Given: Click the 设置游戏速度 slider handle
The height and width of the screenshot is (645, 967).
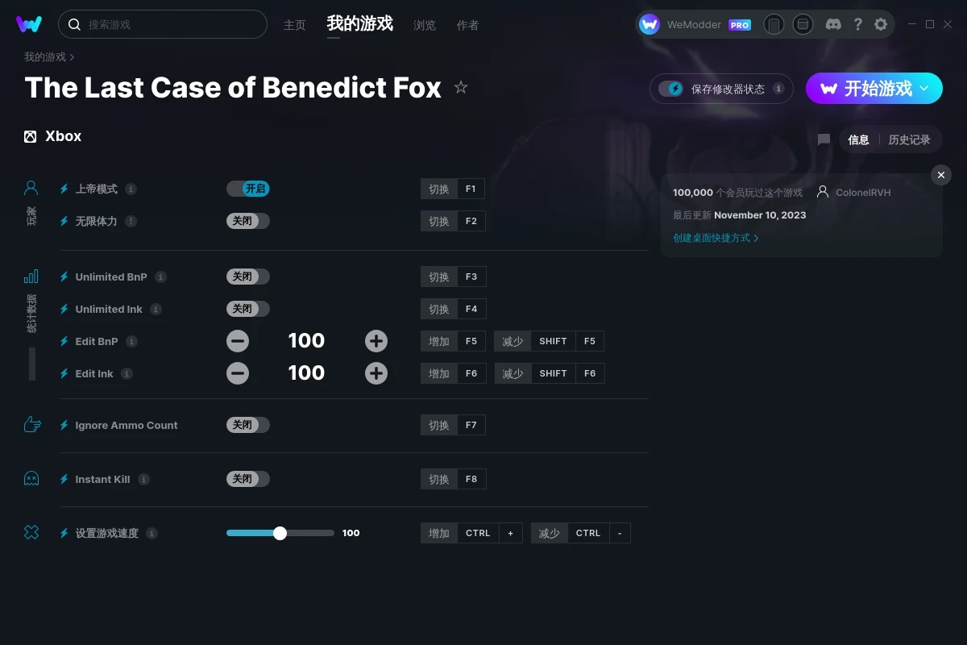Looking at the screenshot, I should tap(280, 533).
